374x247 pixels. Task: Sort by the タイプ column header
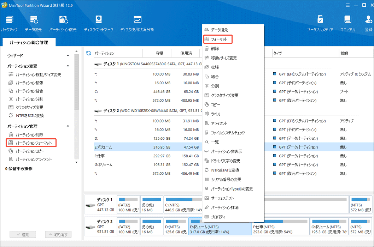point(305,53)
